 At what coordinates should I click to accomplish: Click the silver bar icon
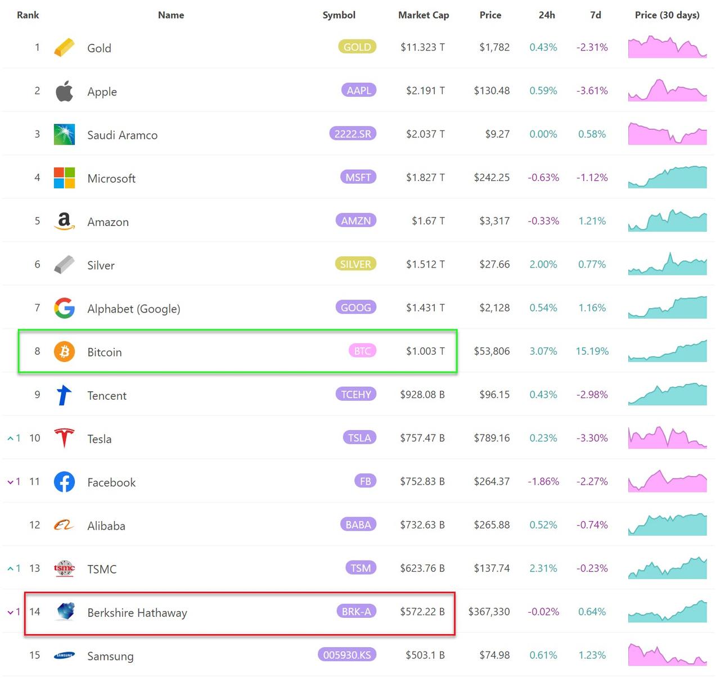[64, 264]
